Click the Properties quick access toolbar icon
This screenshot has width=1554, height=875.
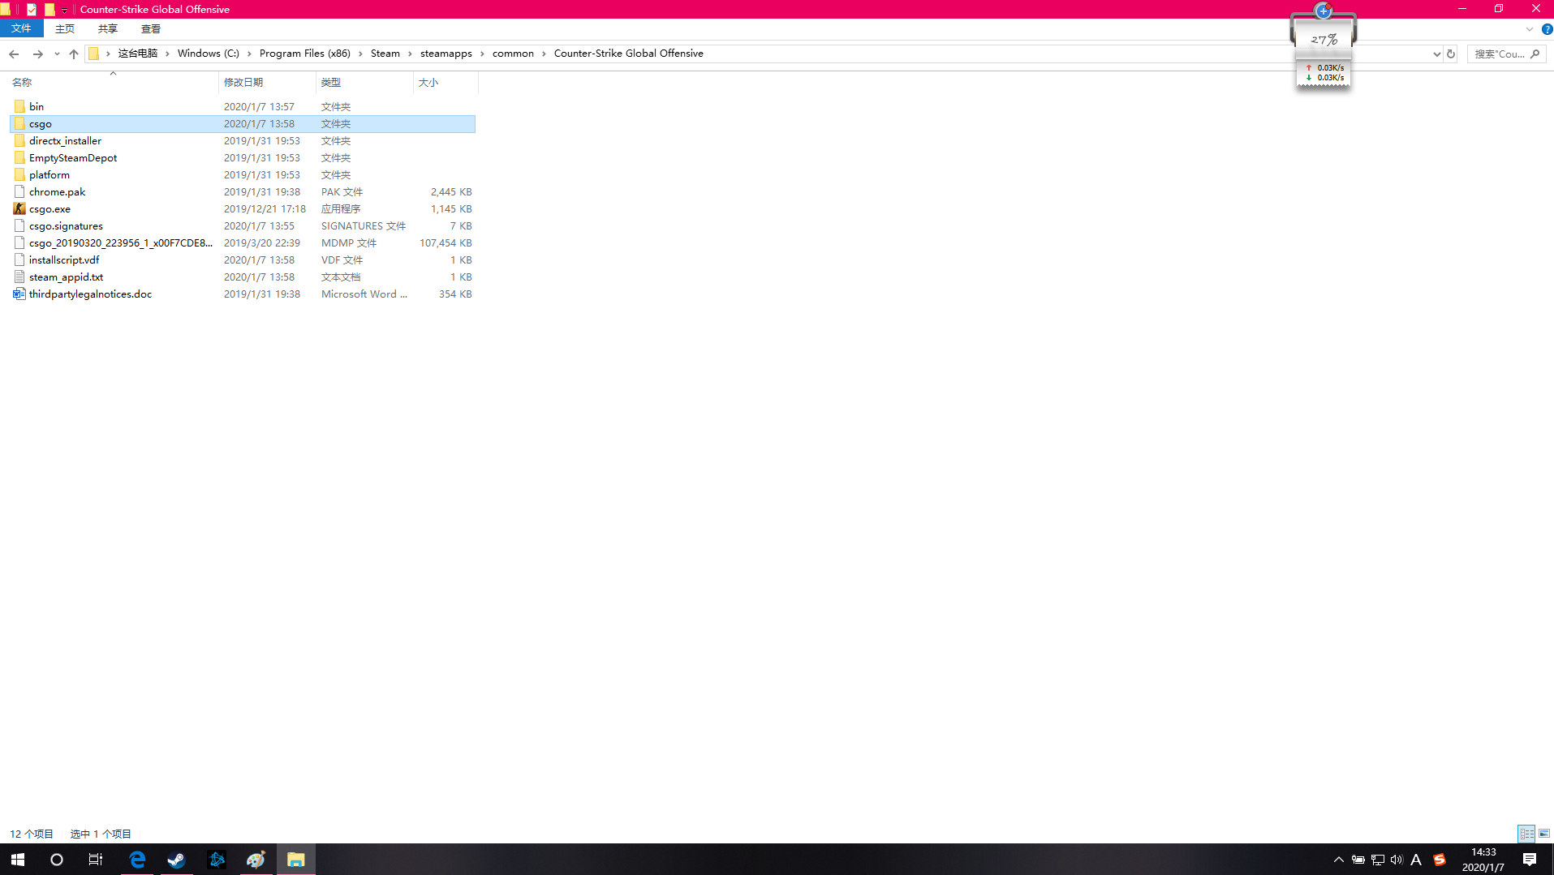[32, 10]
